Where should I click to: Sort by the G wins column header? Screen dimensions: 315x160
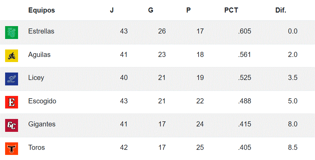[151, 10]
